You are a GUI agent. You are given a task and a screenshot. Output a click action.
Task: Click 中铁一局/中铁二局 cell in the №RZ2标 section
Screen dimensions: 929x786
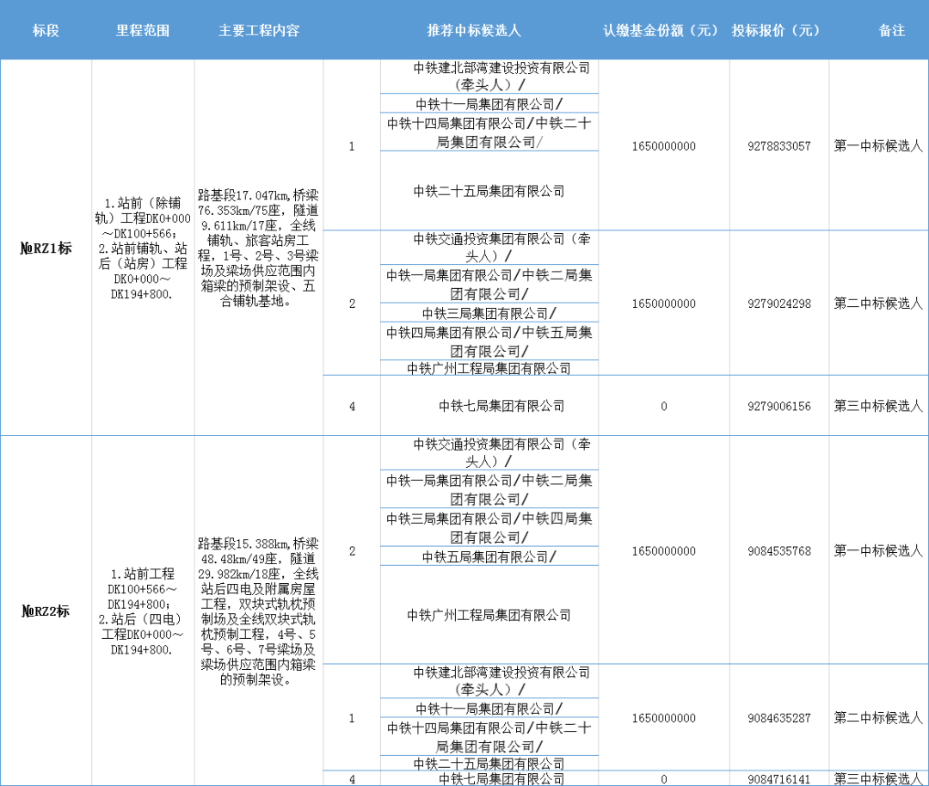point(489,490)
